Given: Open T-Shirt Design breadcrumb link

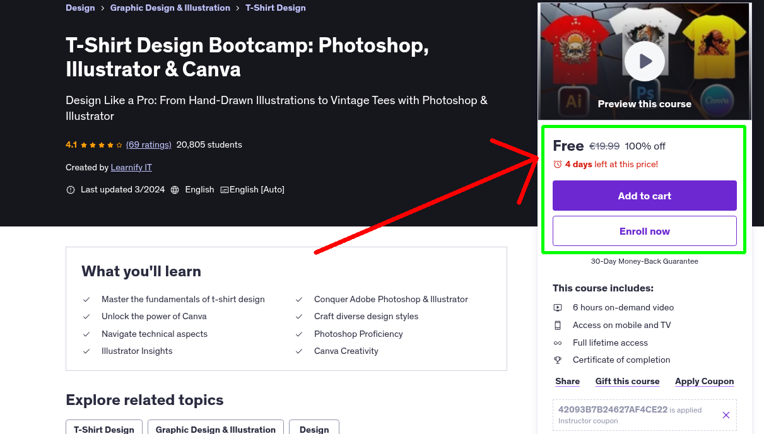Looking at the screenshot, I should [276, 8].
